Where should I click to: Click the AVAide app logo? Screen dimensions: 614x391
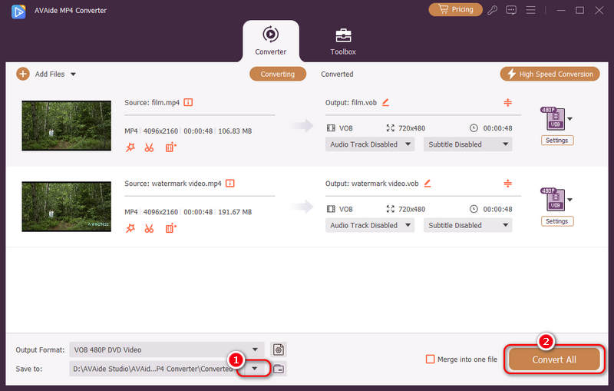18,12
